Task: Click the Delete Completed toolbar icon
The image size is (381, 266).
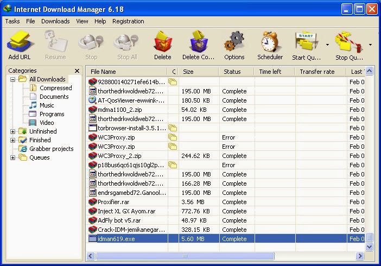Action: [x=198, y=42]
